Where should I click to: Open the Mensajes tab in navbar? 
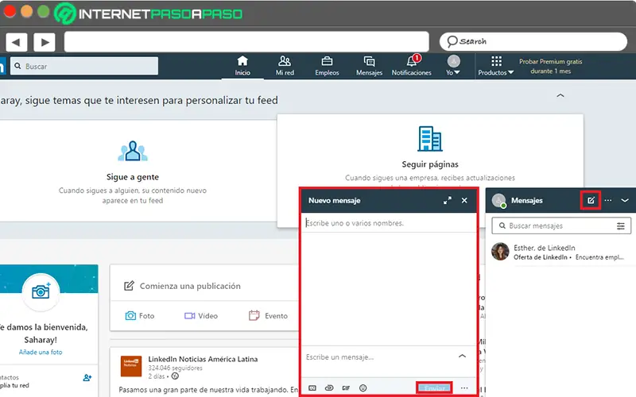tap(369, 66)
